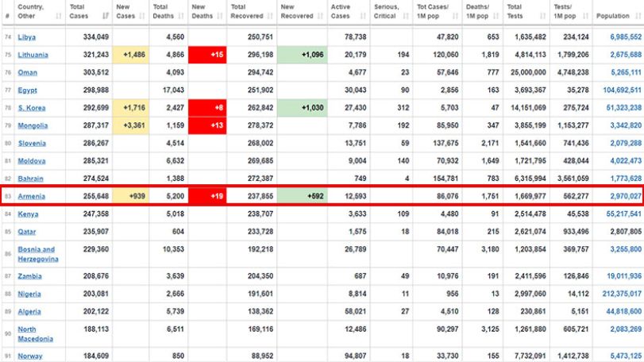Click Deaths/1M pop sort arrows

tap(496, 16)
